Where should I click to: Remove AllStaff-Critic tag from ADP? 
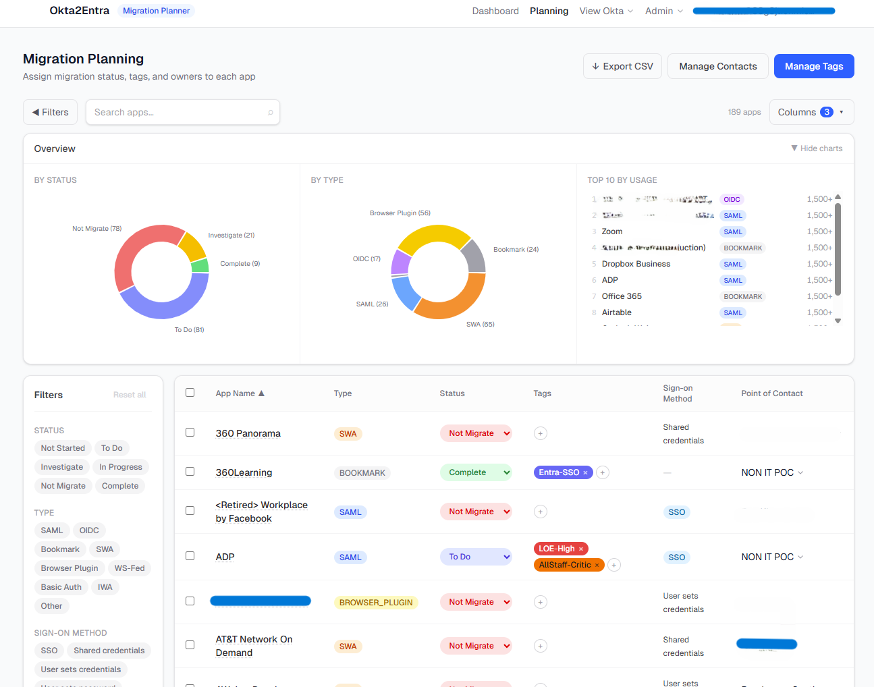(x=597, y=565)
